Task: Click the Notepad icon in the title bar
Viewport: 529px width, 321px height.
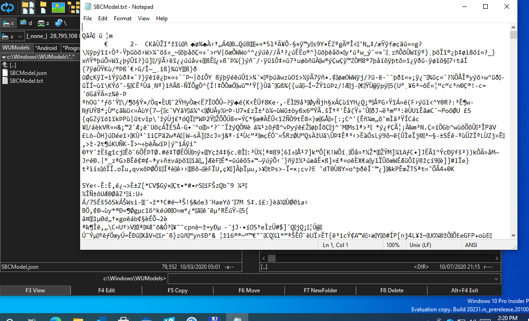Action: [x=87, y=7]
